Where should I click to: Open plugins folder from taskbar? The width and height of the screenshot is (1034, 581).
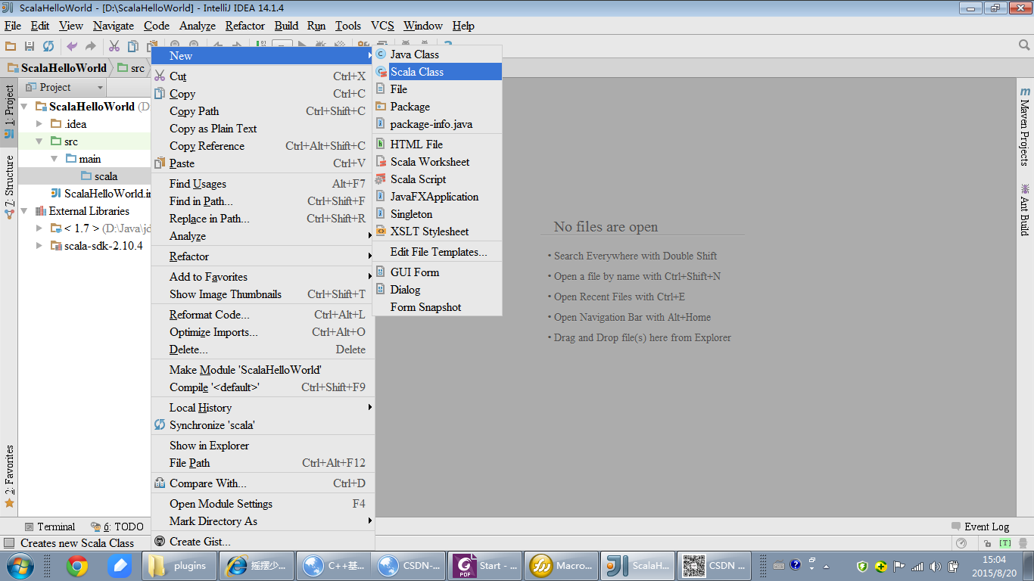(x=179, y=566)
